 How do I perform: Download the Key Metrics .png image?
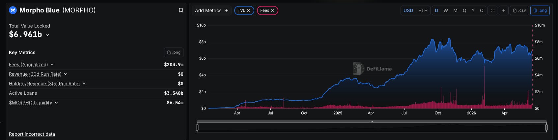[174, 52]
